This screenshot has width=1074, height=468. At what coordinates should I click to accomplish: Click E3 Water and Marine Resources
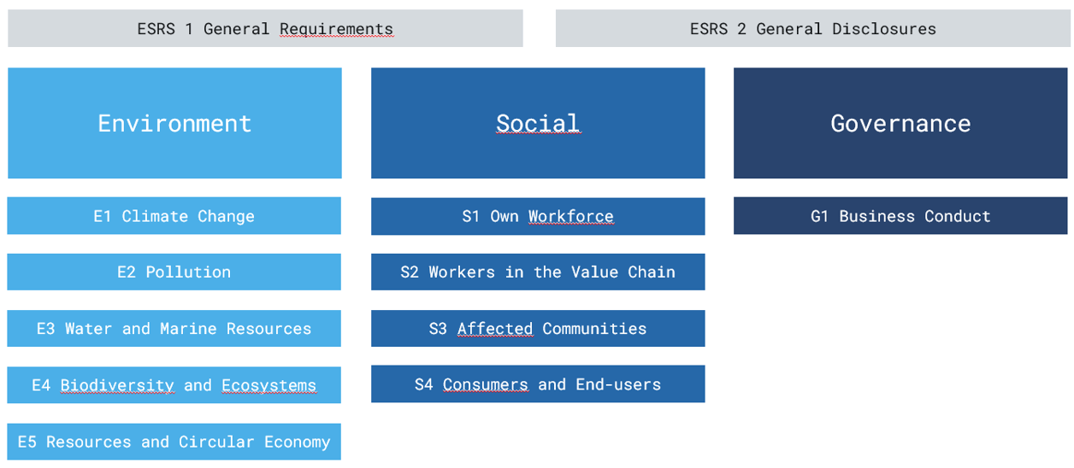174,328
